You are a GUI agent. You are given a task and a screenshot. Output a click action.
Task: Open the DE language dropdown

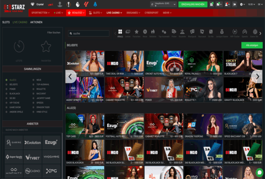click(x=260, y=4)
